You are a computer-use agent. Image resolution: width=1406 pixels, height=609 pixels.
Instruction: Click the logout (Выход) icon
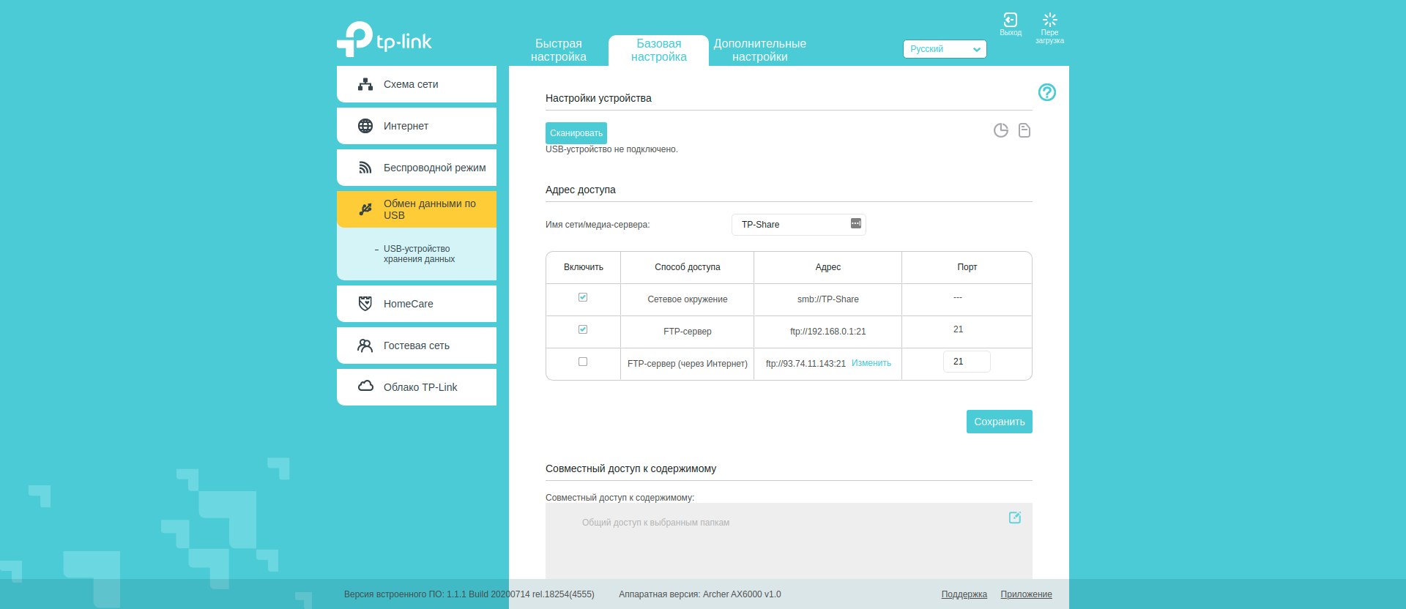coord(1010,20)
